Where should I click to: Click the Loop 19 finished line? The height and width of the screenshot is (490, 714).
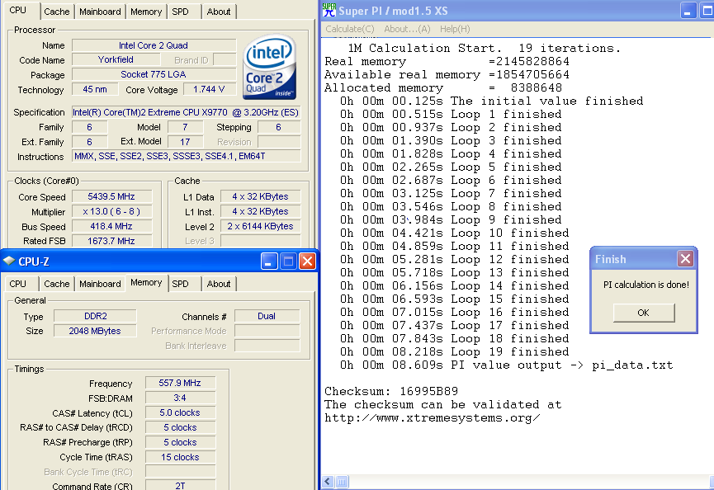click(x=455, y=351)
